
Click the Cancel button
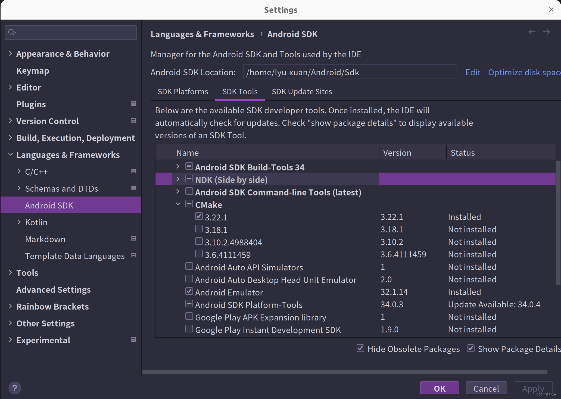coord(486,388)
